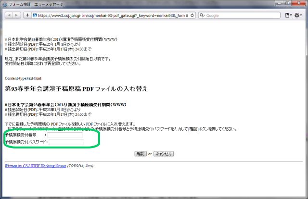Screen dimensions: 308x199
Task: Click the lock icon in address bar
Action: point(187,15)
